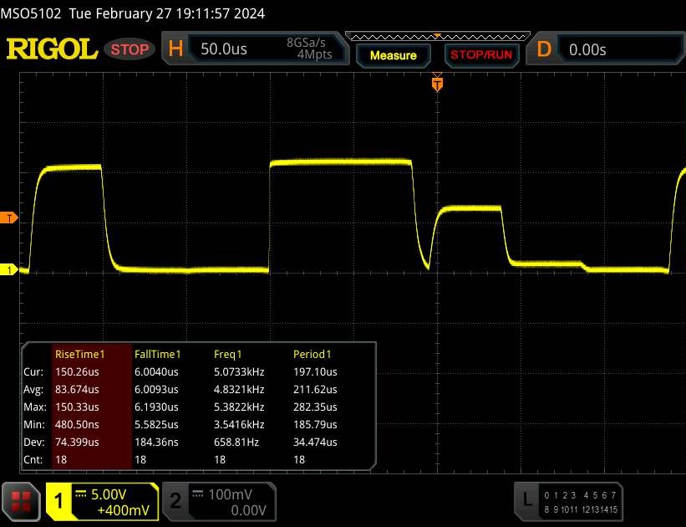Click the Dev: row label
The image size is (686, 527).
tap(33, 442)
